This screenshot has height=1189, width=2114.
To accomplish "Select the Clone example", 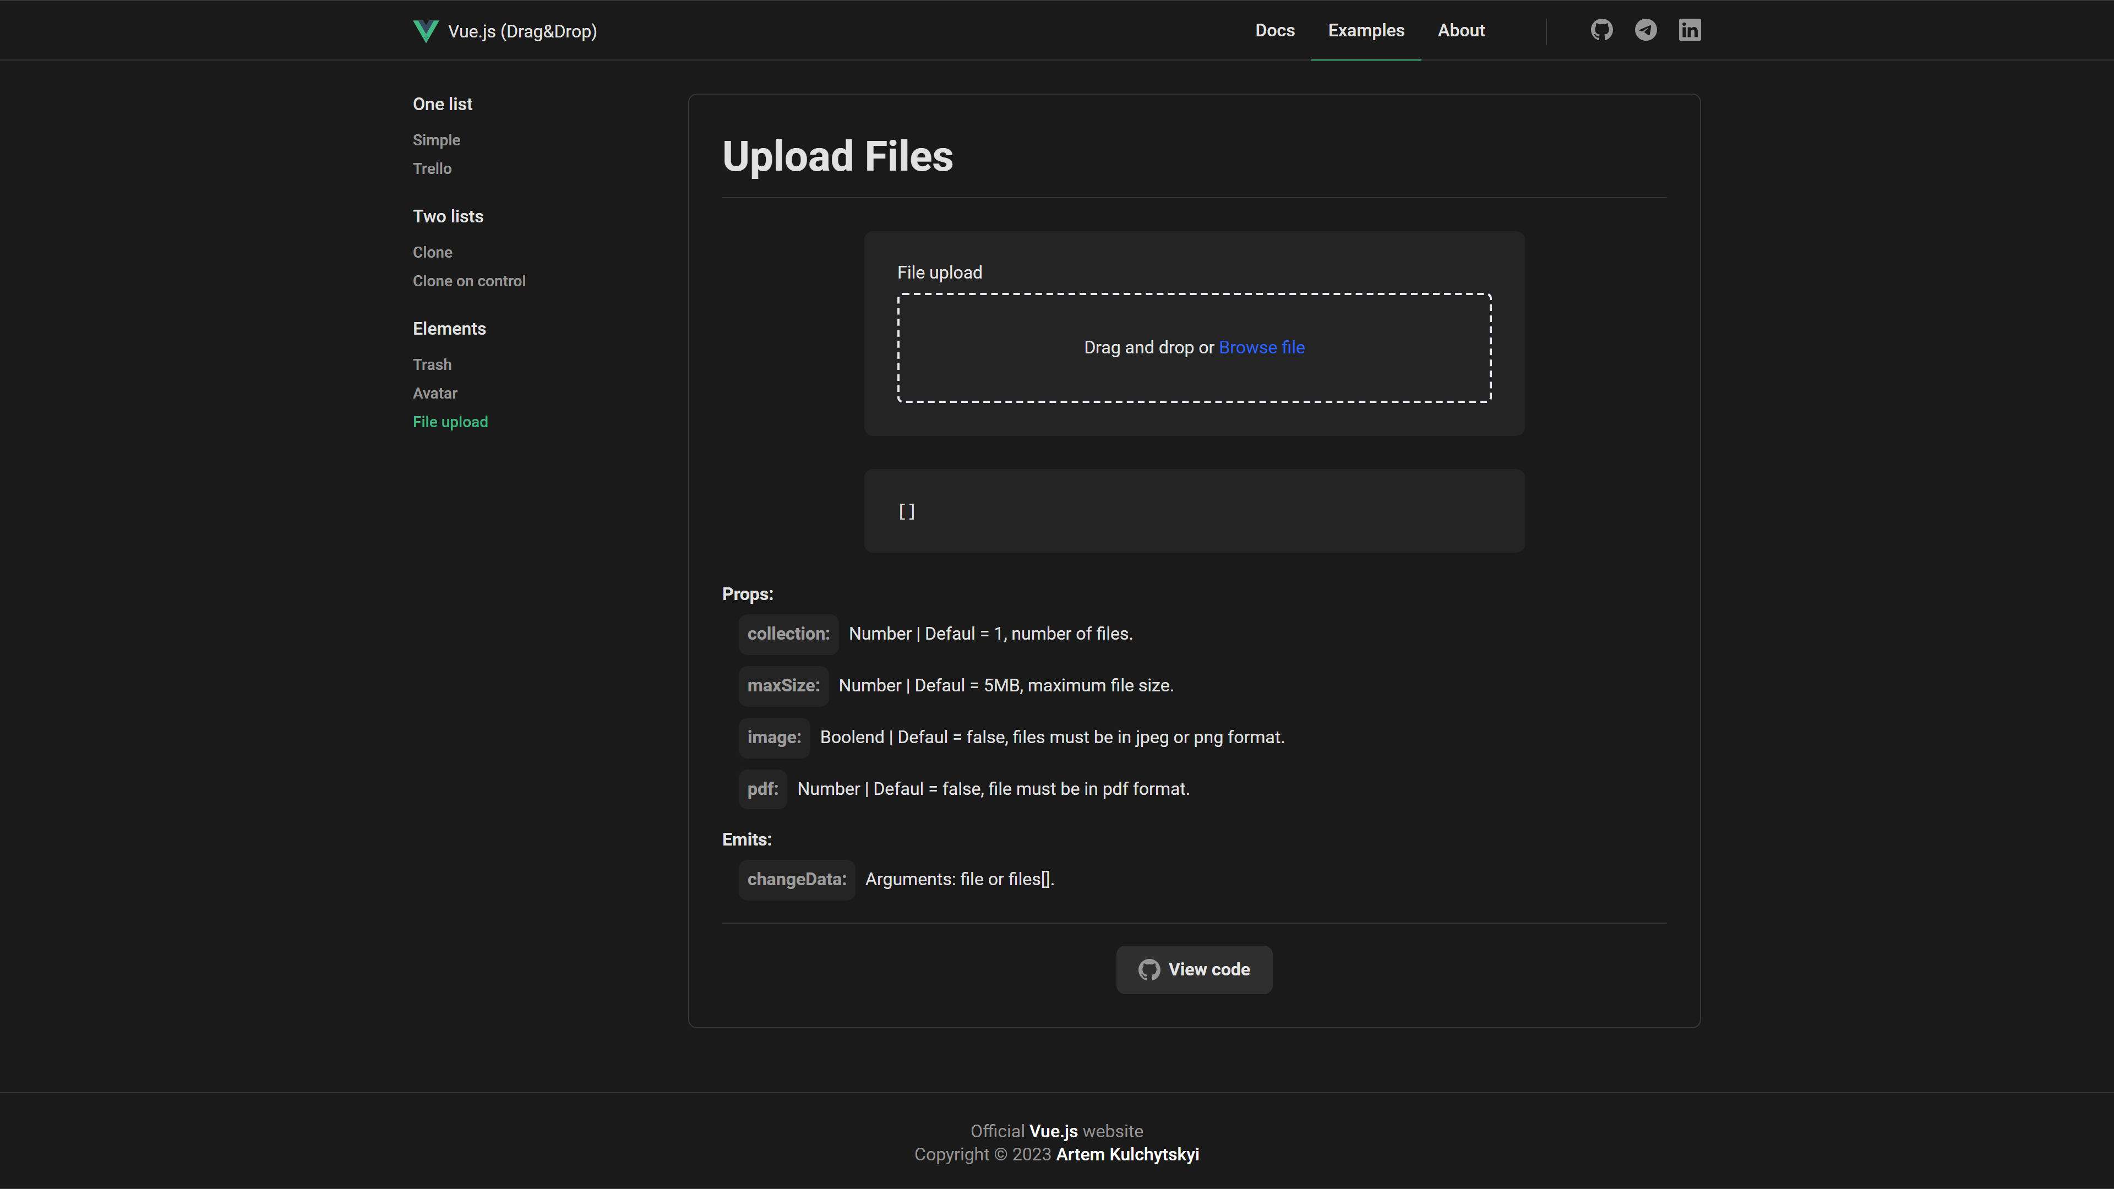I will point(432,253).
